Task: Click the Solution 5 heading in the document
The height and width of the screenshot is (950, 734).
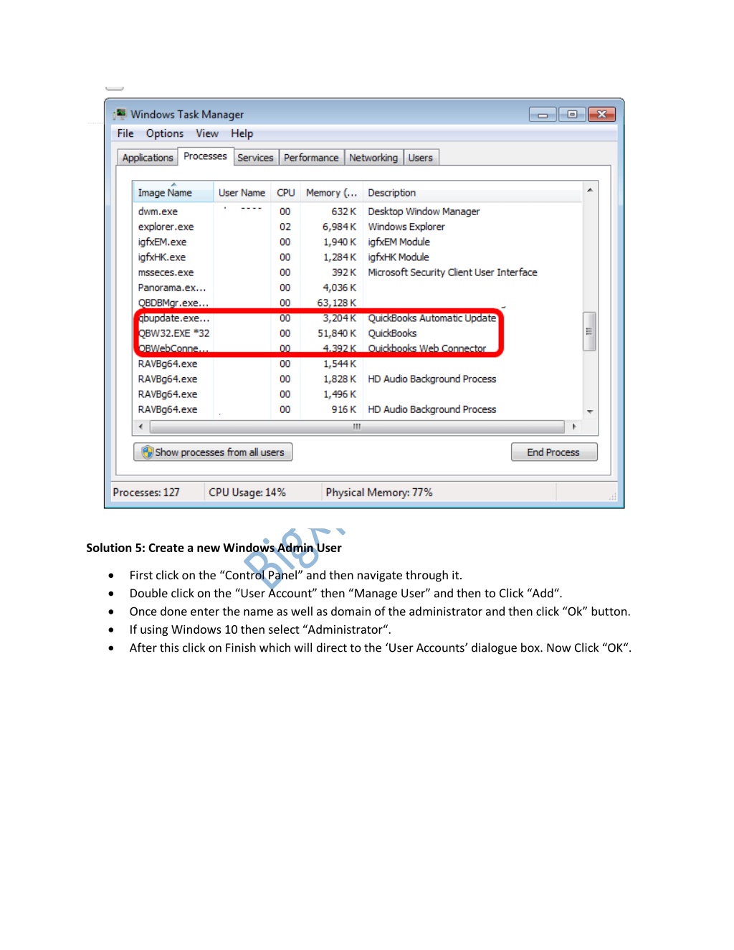Action: point(214,548)
